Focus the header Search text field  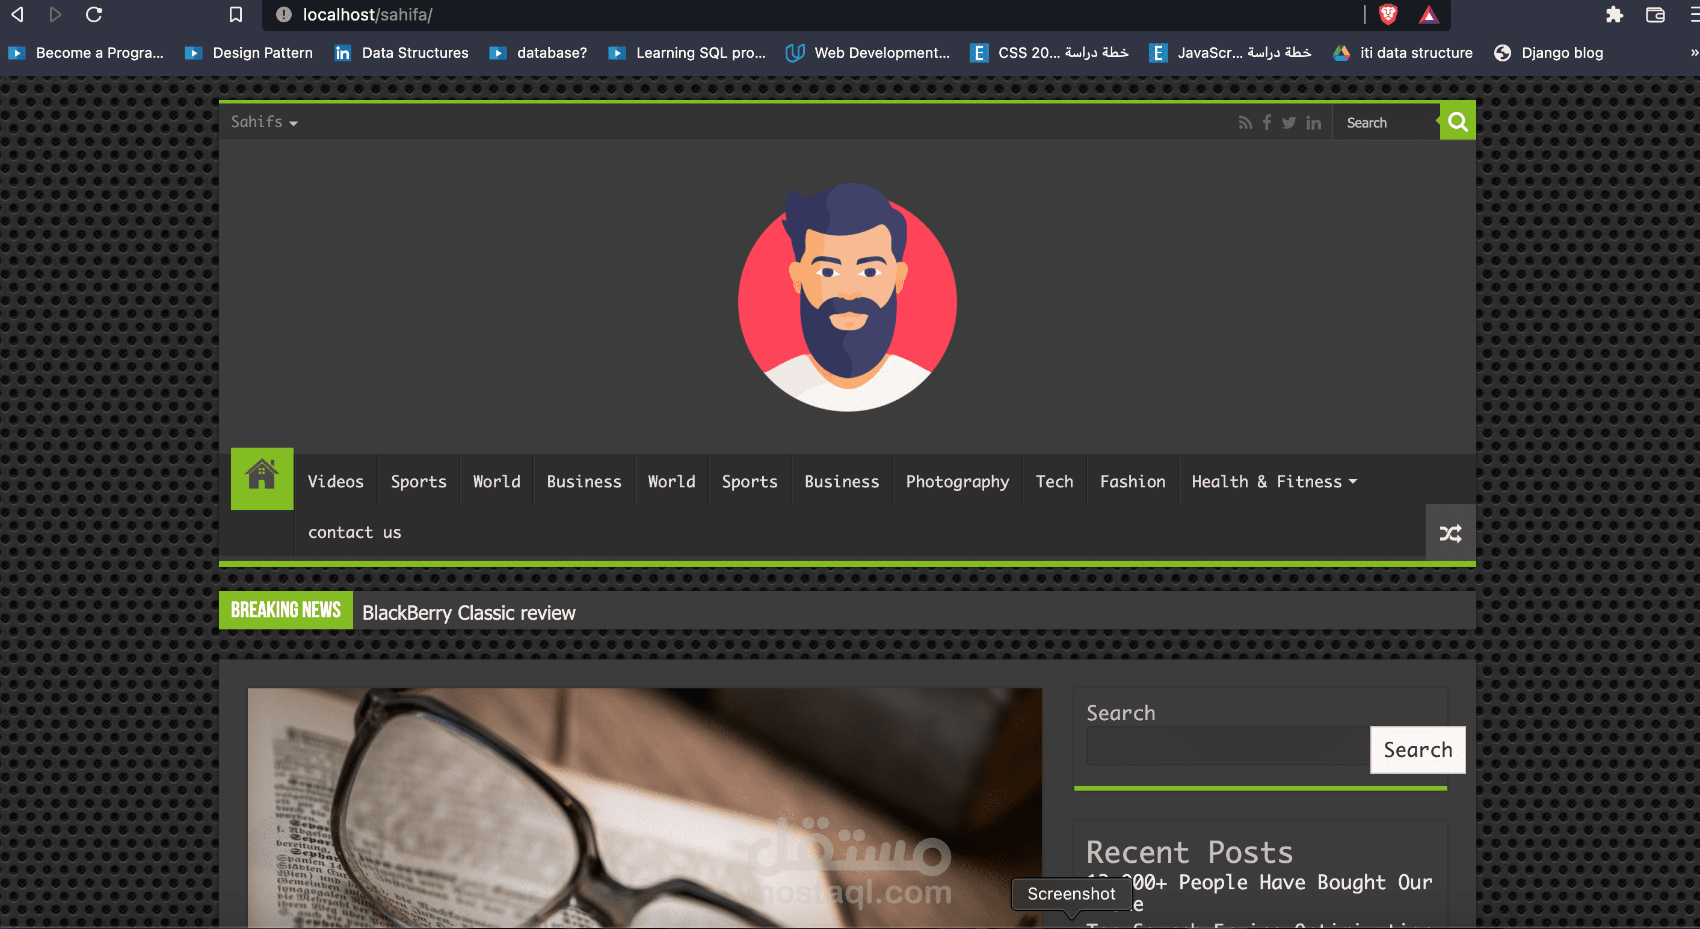pos(1386,123)
